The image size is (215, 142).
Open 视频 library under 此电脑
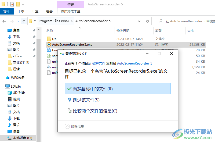(16, 99)
